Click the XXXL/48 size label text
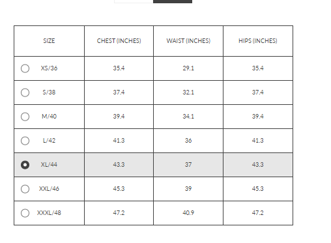The width and height of the screenshot is (331, 243). coord(49,213)
